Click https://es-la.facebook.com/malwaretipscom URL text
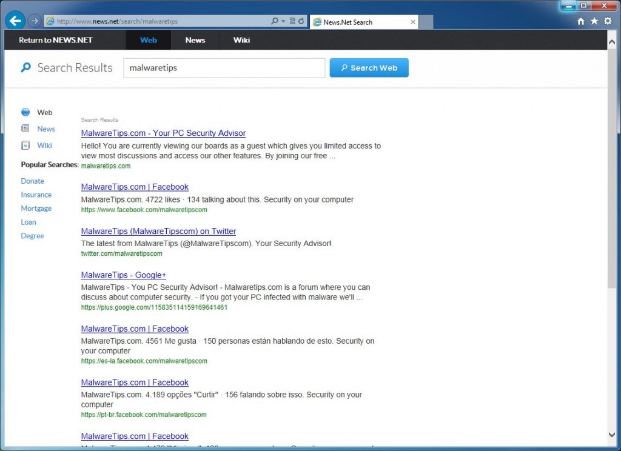Viewport: 621px width, 451px height. (144, 361)
